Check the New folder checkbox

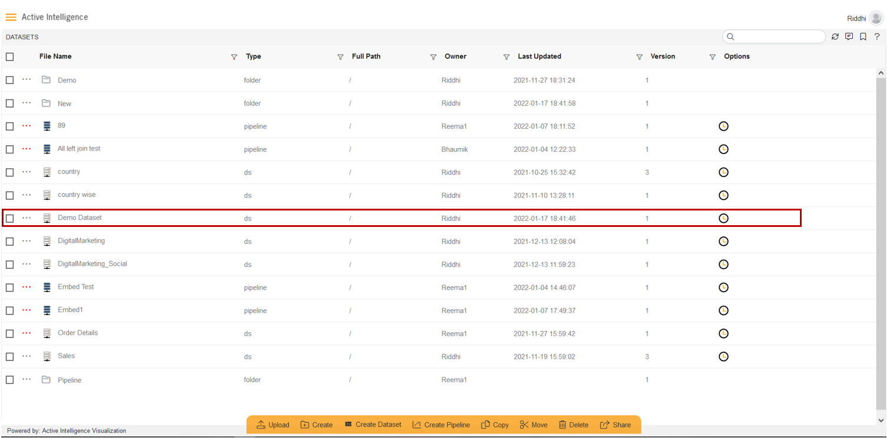point(9,103)
